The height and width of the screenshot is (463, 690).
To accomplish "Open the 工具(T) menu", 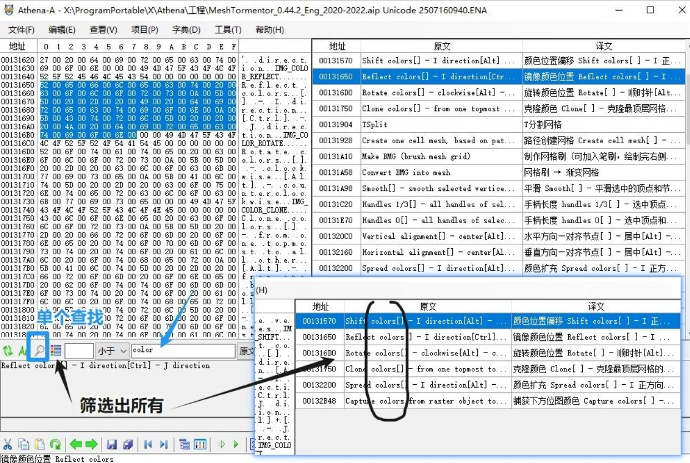I will tap(228, 30).
